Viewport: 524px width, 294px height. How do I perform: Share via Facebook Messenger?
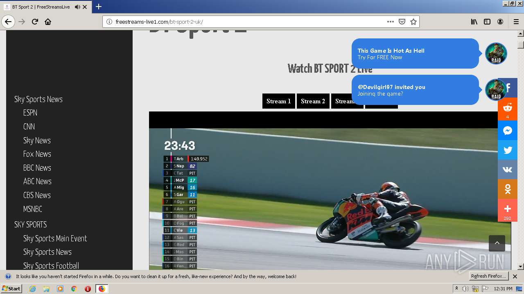pos(508,131)
